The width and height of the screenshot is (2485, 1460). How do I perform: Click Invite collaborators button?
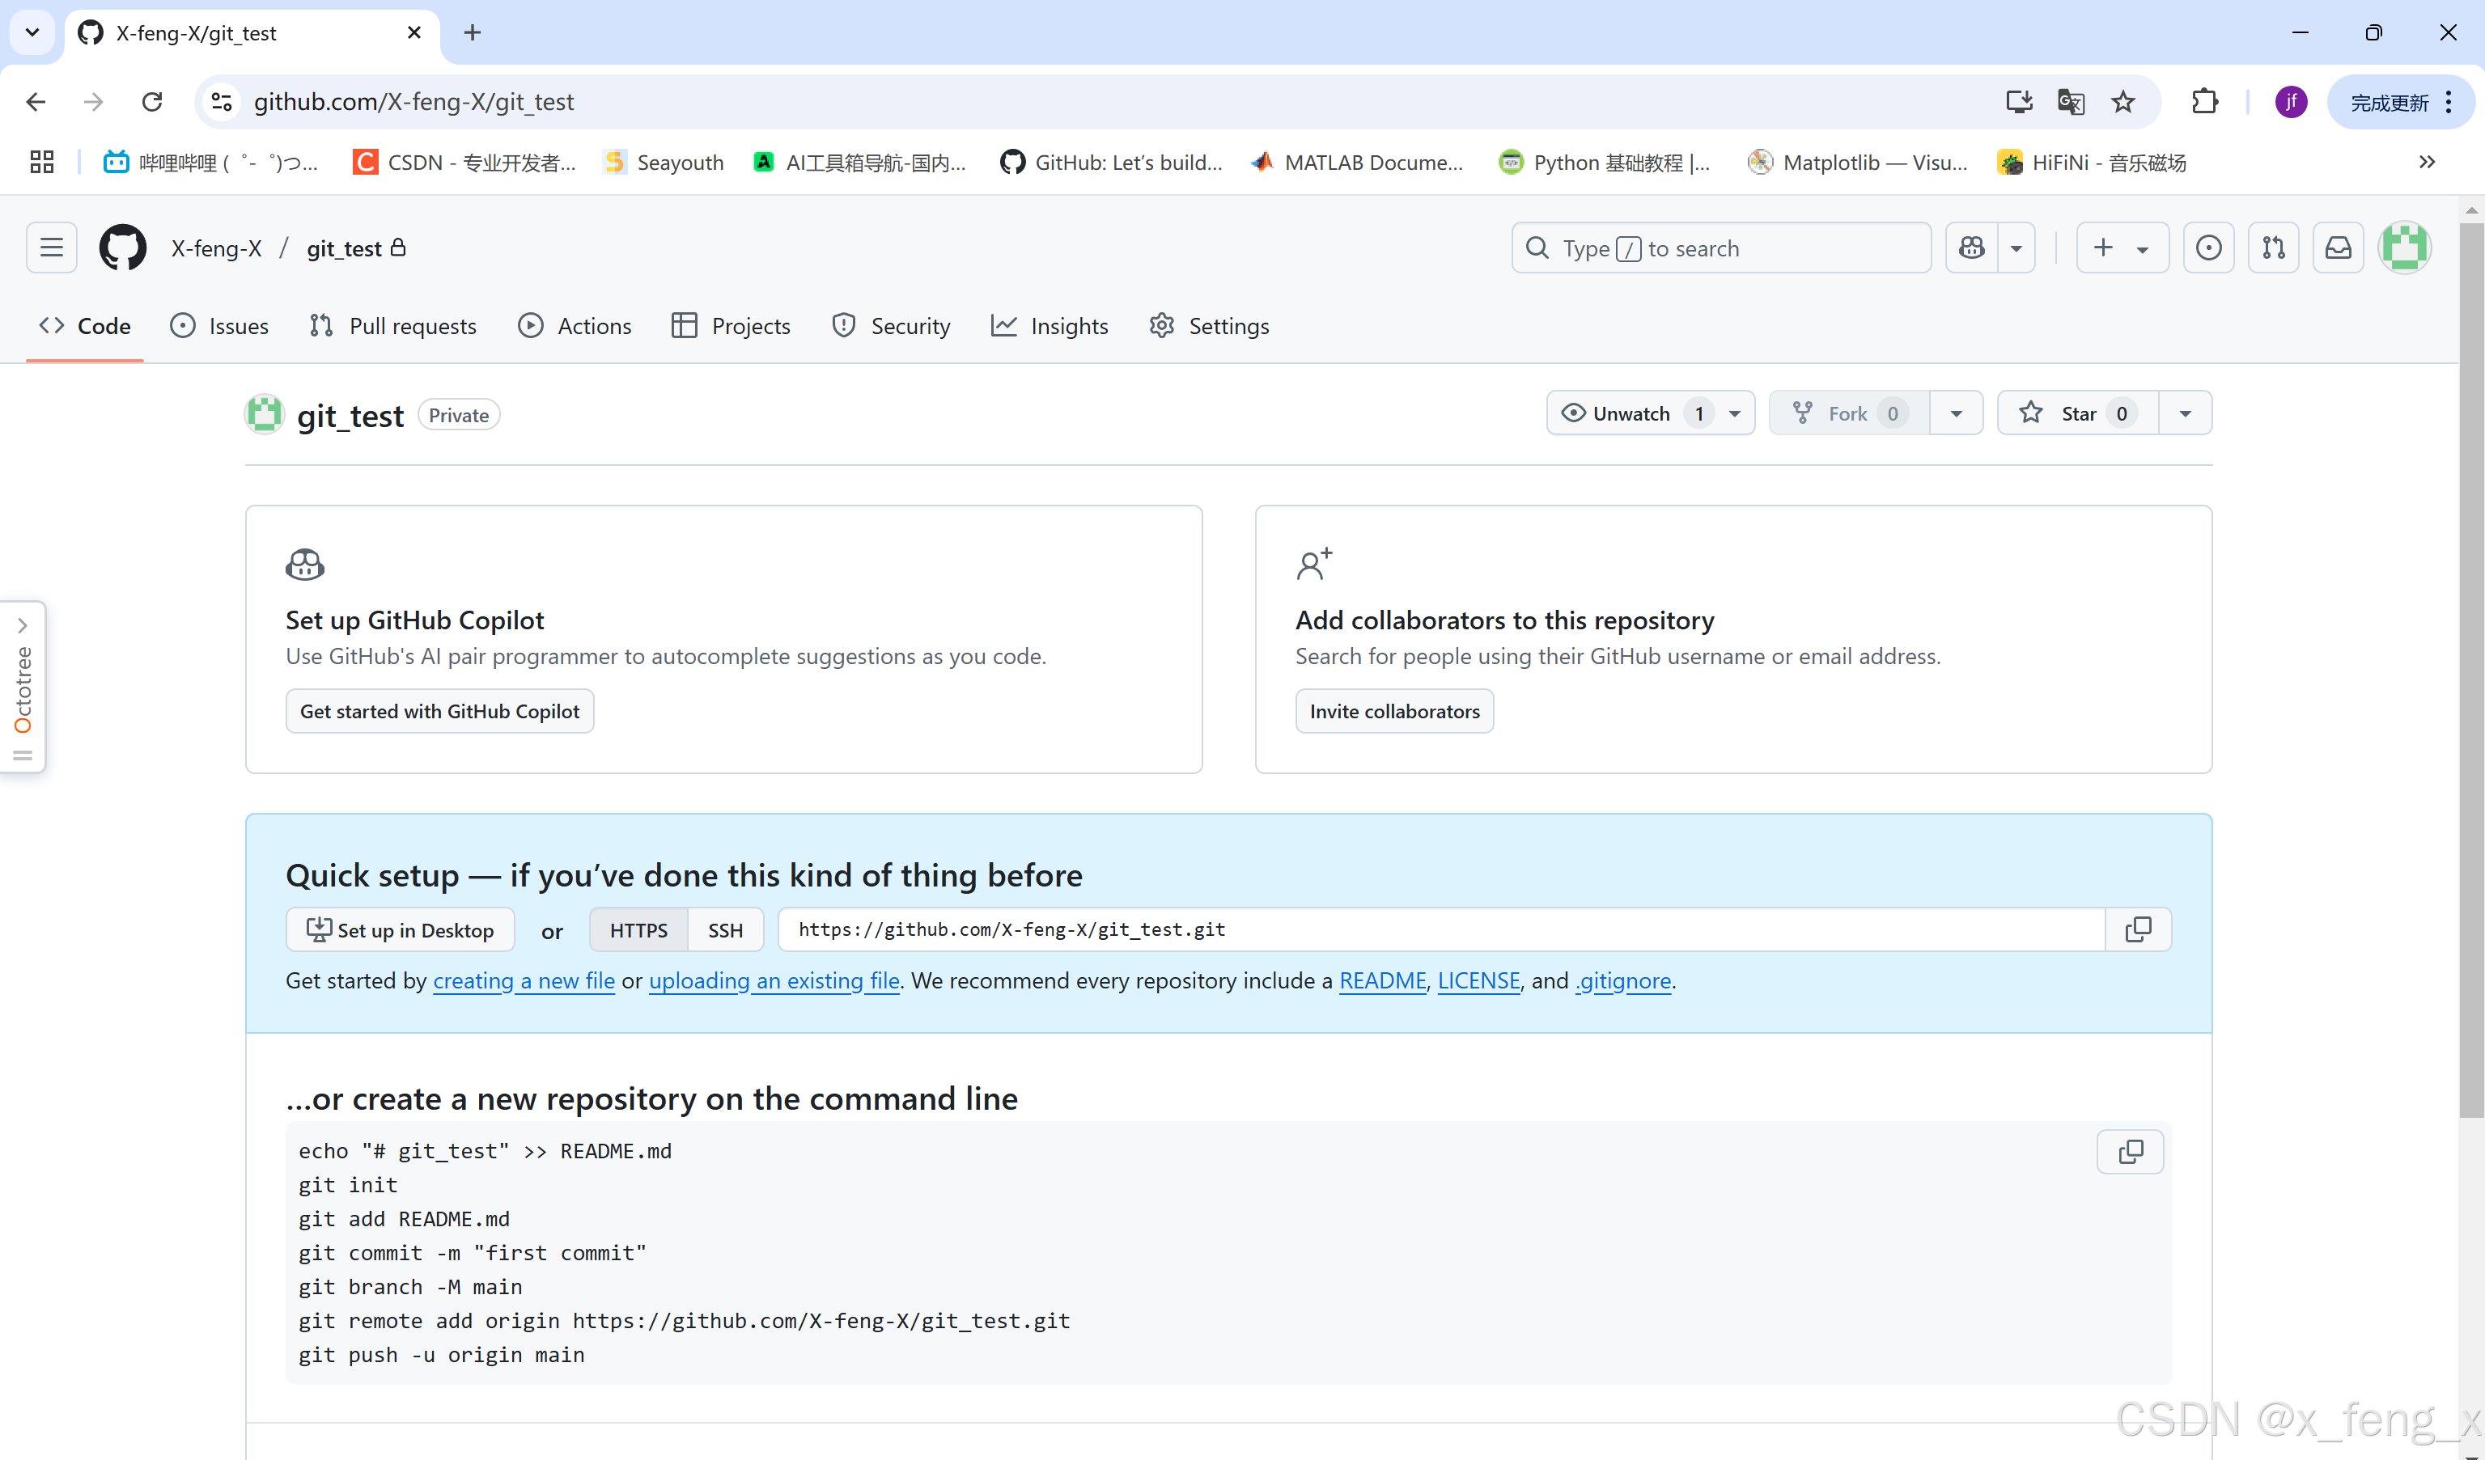click(x=1393, y=711)
